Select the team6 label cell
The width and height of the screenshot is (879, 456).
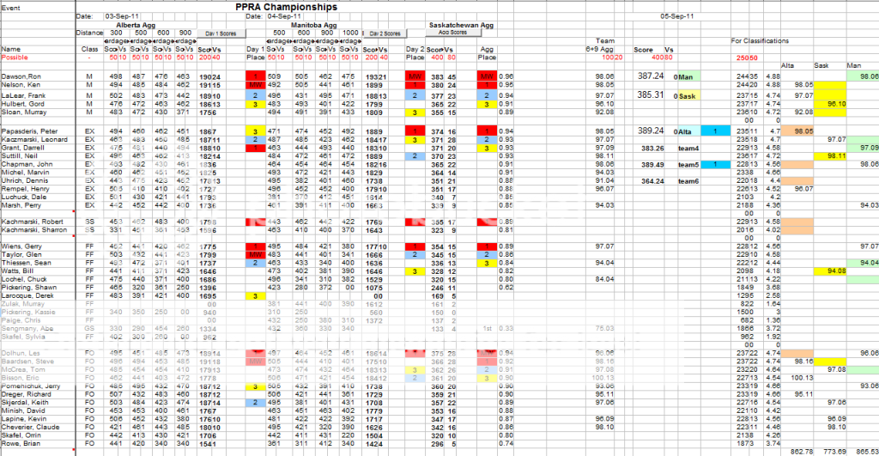(x=688, y=181)
